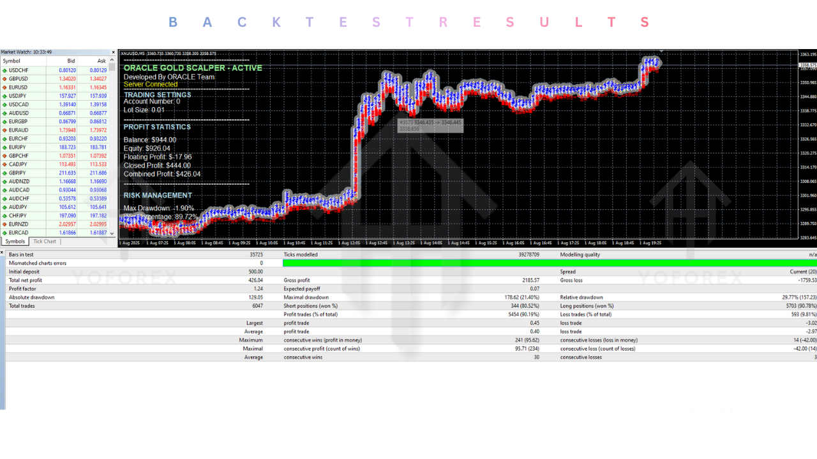Click the Market Watch scrollbar up arrow
The width and height of the screenshot is (817, 459).
coord(112,59)
